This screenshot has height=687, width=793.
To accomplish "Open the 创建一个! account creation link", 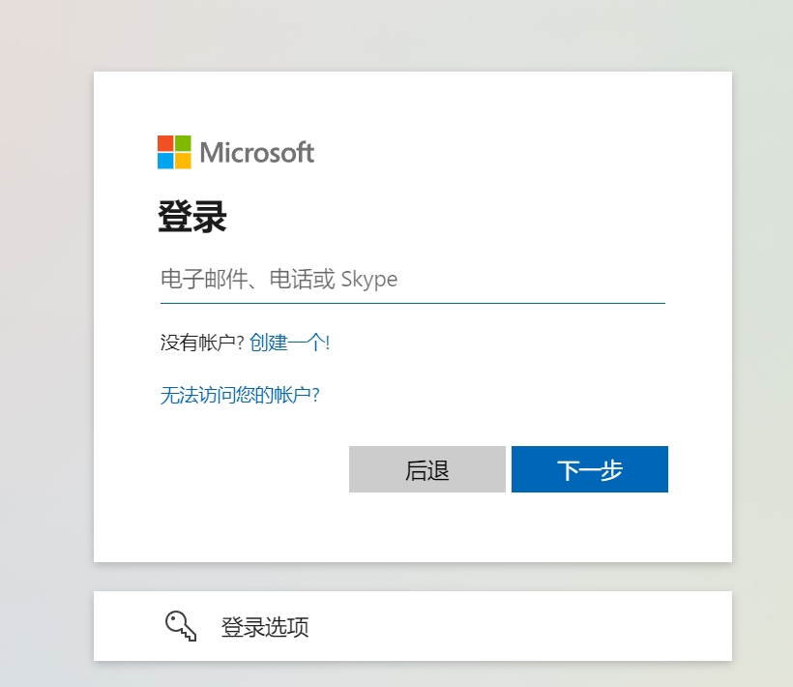I will click(x=290, y=343).
